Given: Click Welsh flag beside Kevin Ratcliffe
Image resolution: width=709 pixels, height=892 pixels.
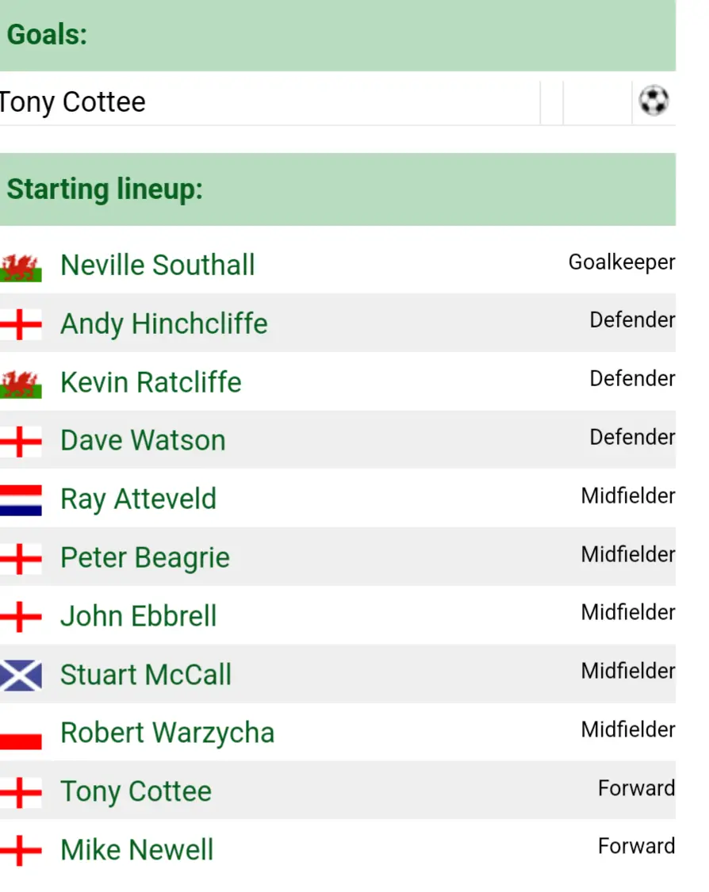Looking at the screenshot, I should click(x=21, y=383).
